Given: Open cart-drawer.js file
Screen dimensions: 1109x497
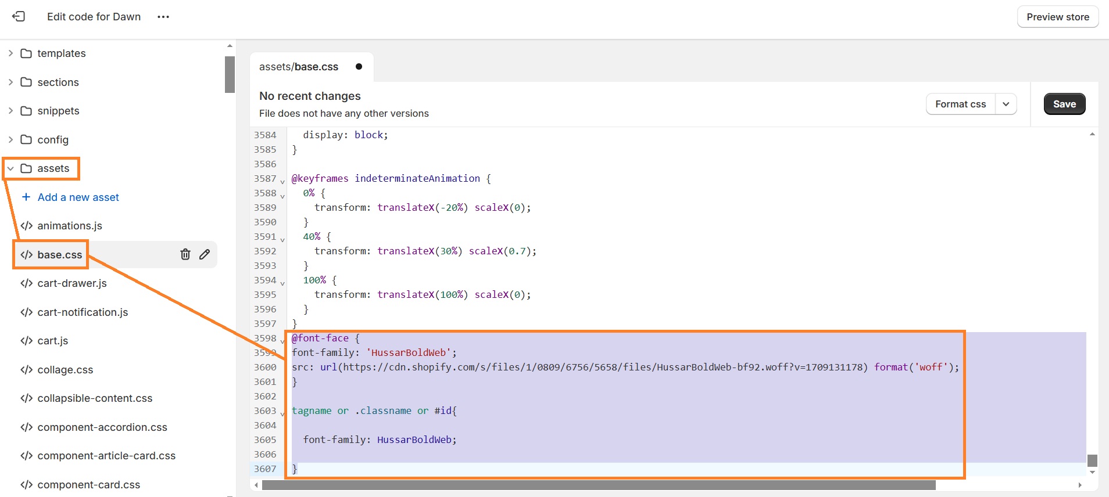Looking at the screenshot, I should coord(72,283).
